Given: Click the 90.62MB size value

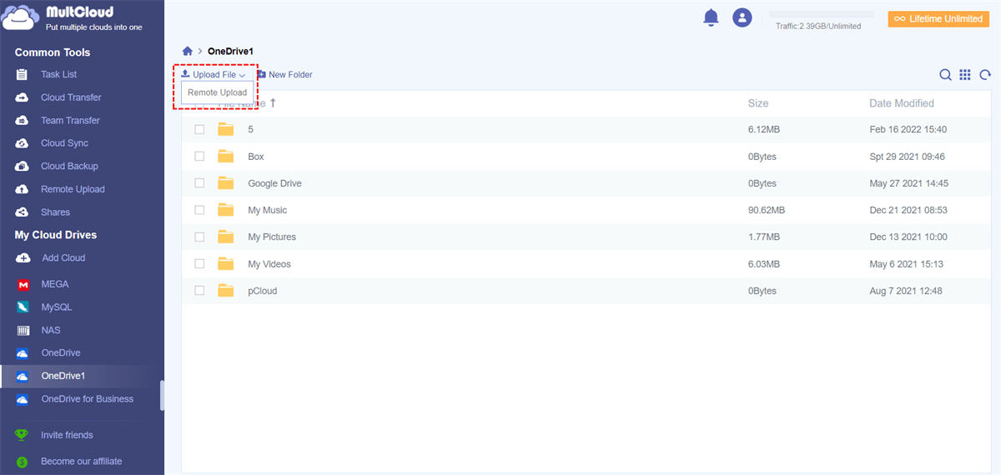Looking at the screenshot, I should coord(767,210).
